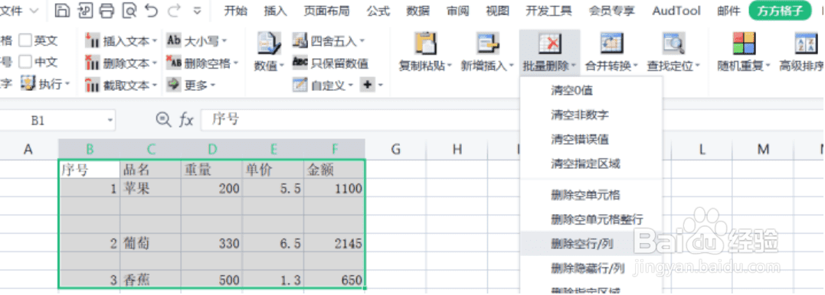Click the 插入文本 icon
Screen dimensions: 825x295
pos(92,41)
